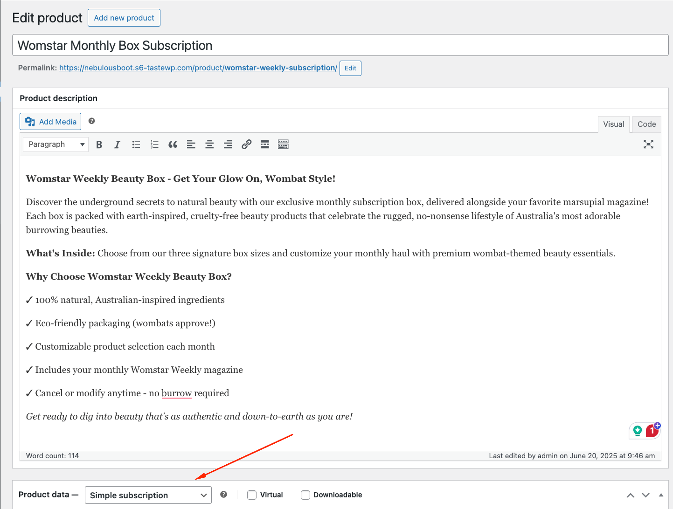Collapse the Product data panel

(x=661, y=495)
